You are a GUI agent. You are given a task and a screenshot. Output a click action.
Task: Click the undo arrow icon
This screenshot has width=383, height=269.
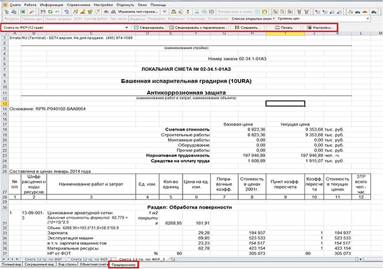pos(57,11)
